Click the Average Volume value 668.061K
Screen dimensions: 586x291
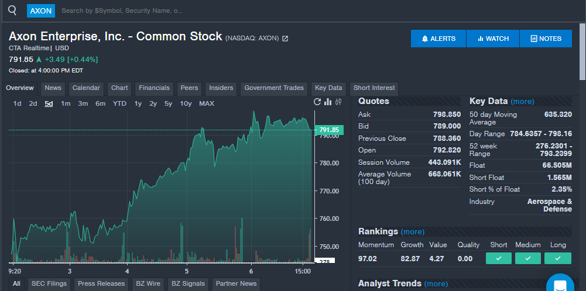pyautogui.click(x=445, y=174)
